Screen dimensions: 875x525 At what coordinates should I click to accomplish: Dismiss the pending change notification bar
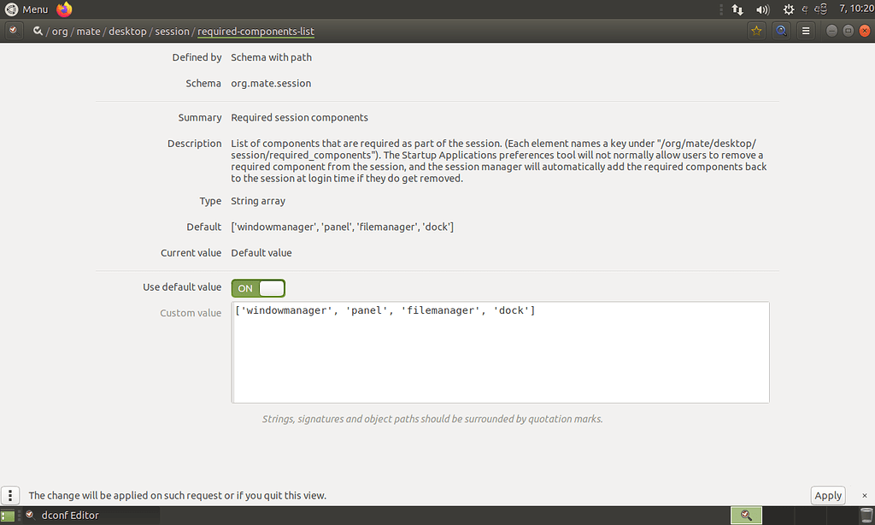(864, 495)
